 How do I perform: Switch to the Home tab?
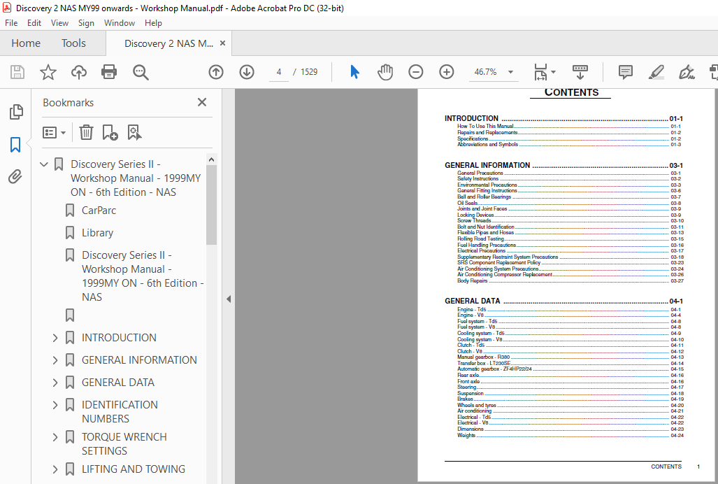(x=26, y=43)
